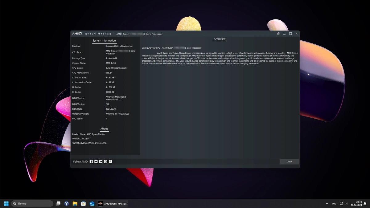Click the 'Chipset Name:' label
Image resolution: width=370 pixels, height=208 pixels.
click(79, 63)
